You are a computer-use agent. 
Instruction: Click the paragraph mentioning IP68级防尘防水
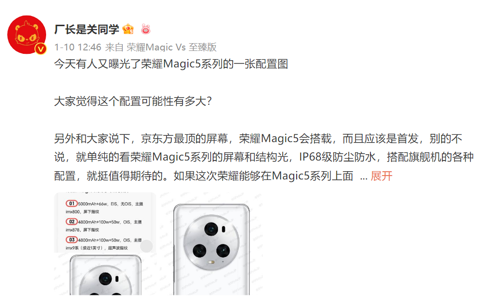[264, 157]
